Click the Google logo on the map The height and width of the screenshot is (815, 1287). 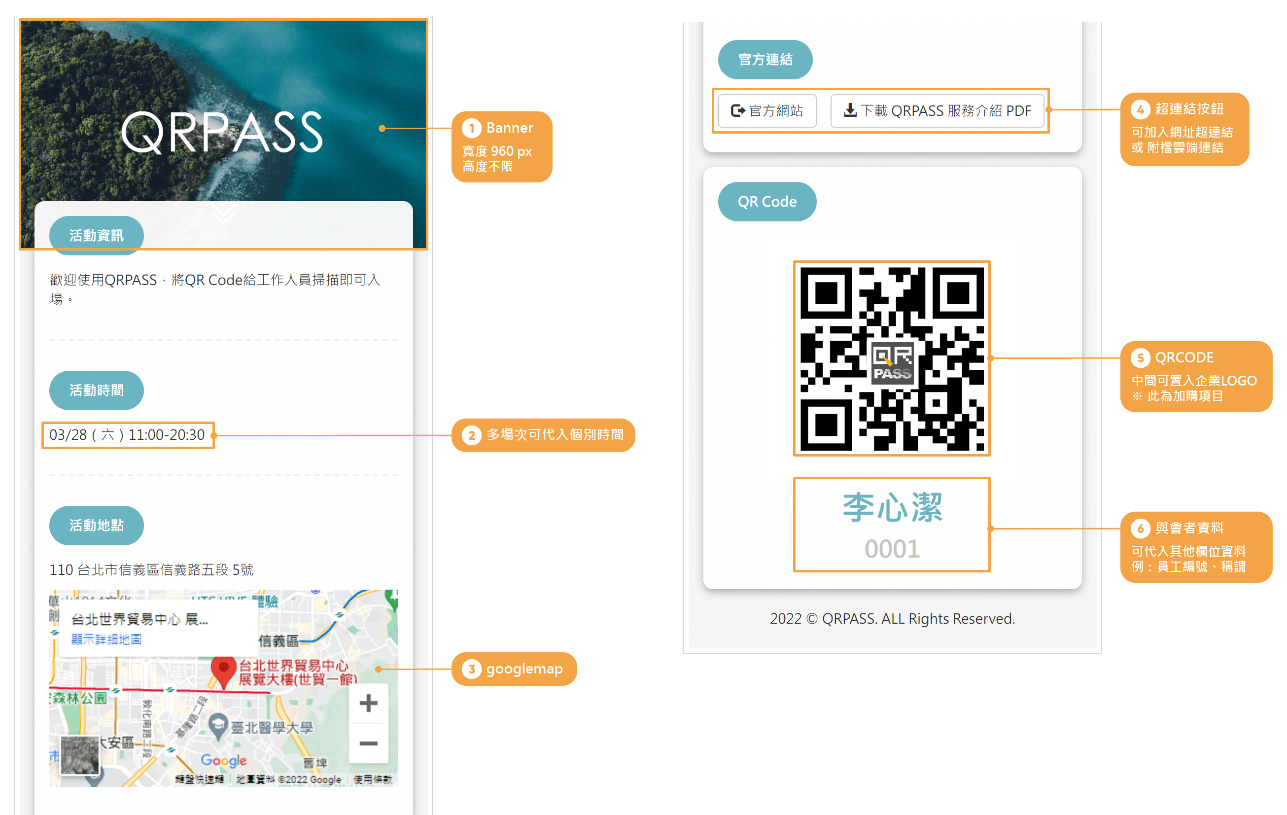(223, 760)
